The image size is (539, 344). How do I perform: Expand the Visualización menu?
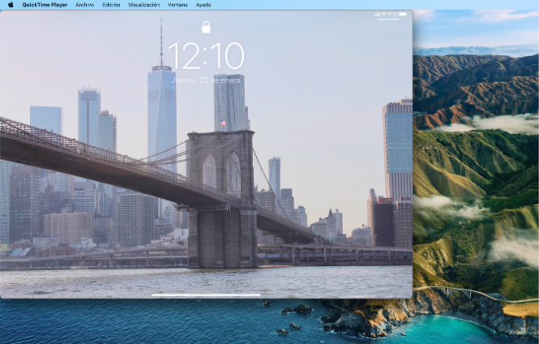(143, 5)
